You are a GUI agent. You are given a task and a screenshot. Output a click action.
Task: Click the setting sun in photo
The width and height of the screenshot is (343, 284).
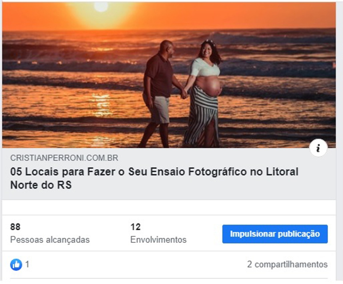101,6
